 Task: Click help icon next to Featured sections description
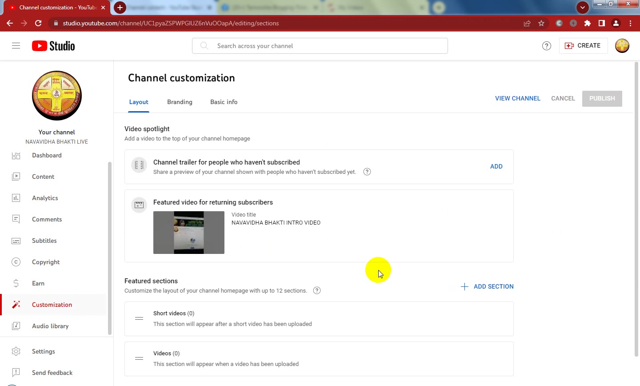317,290
